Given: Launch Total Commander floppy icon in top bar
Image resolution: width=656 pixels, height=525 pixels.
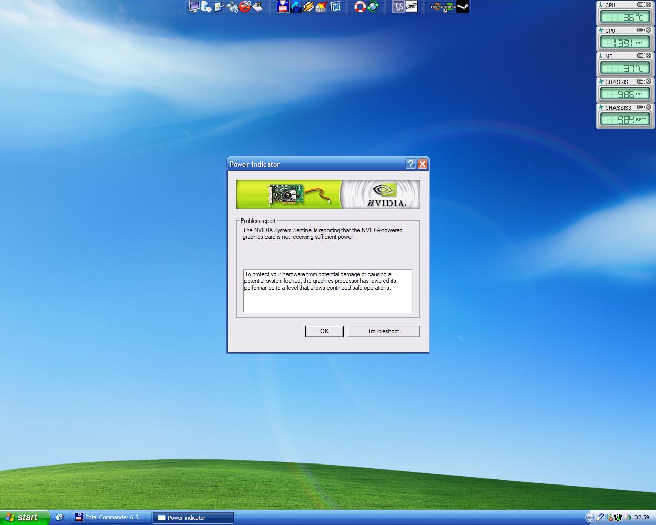Looking at the screenshot, I should 283,6.
